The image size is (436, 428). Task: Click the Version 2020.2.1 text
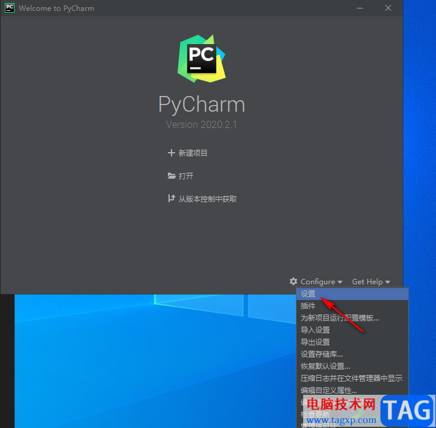click(202, 124)
